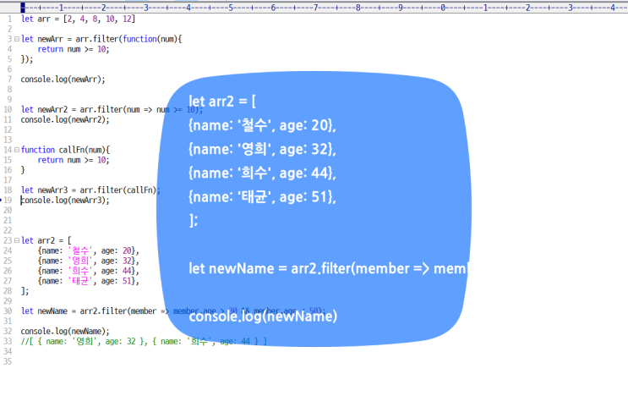Click line number 1 in the gutter
This screenshot has height=418, width=628.
pyautogui.click(x=8, y=18)
